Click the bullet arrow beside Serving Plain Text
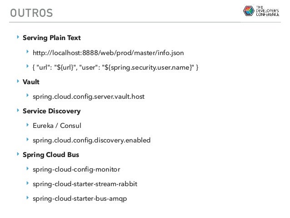 18,37
